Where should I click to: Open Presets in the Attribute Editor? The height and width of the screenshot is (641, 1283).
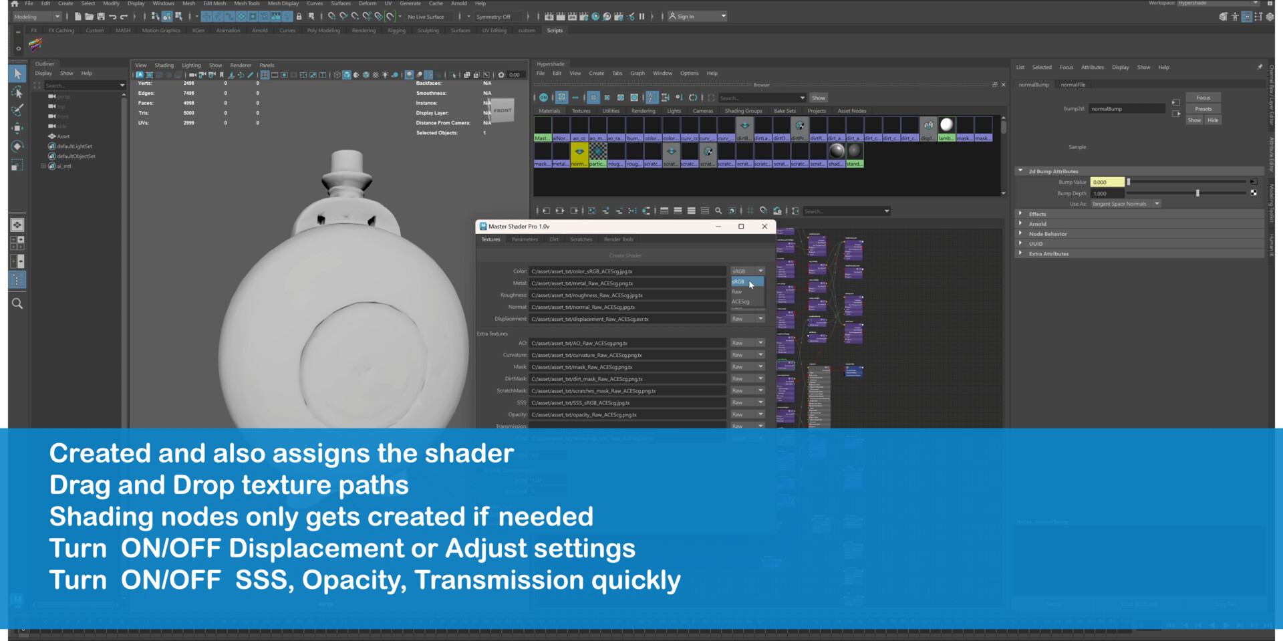[1203, 108]
